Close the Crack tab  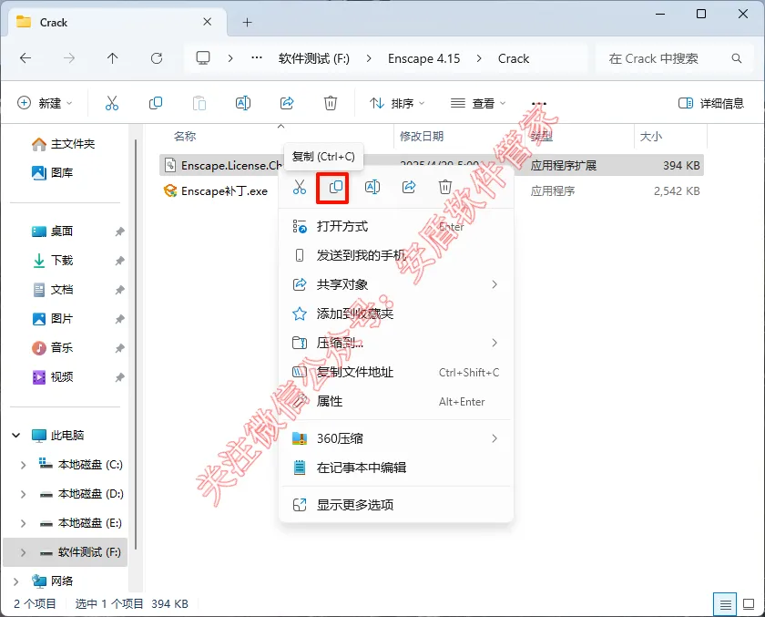[x=208, y=22]
